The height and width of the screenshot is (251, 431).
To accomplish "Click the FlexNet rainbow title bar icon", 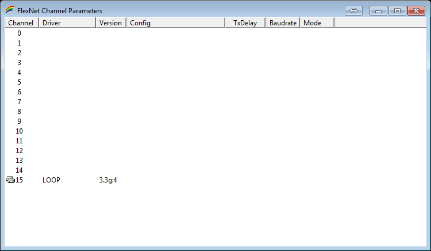I will coord(10,10).
